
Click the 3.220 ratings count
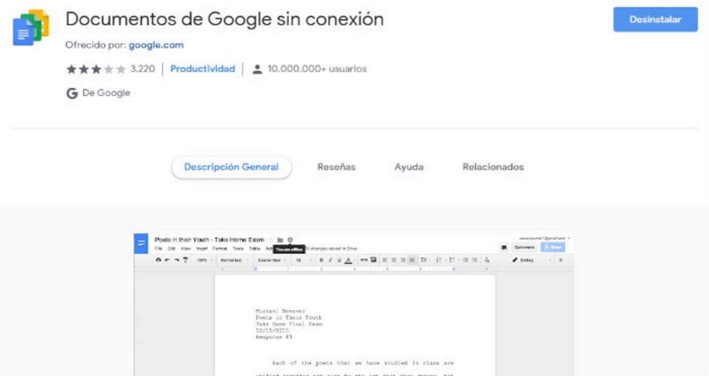142,69
